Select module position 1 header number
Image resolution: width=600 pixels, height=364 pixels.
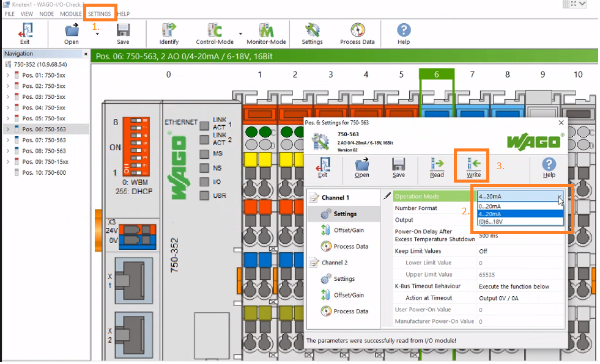[x=259, y=75]
